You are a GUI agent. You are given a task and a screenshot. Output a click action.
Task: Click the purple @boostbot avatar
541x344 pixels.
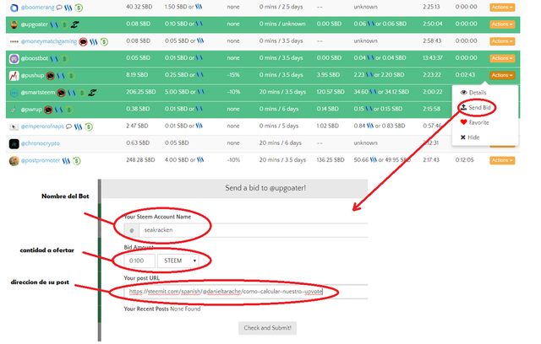(x=14, y=58)
